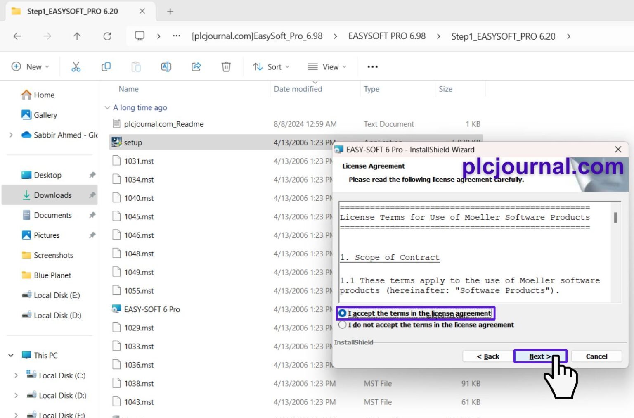The height and width of the screenshot is (418, 634).
Task: Open the Sort menu
Action: [270, 66]
